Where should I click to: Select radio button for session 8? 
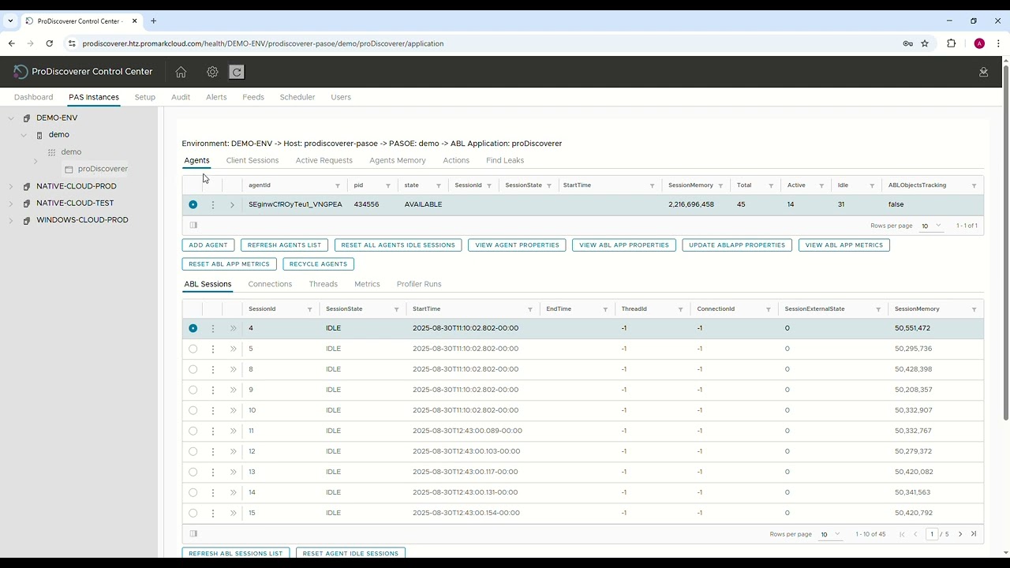(x=193, y=369)
